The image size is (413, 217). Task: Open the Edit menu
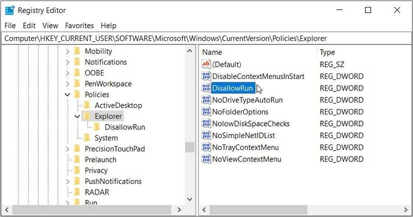[29, 25]
